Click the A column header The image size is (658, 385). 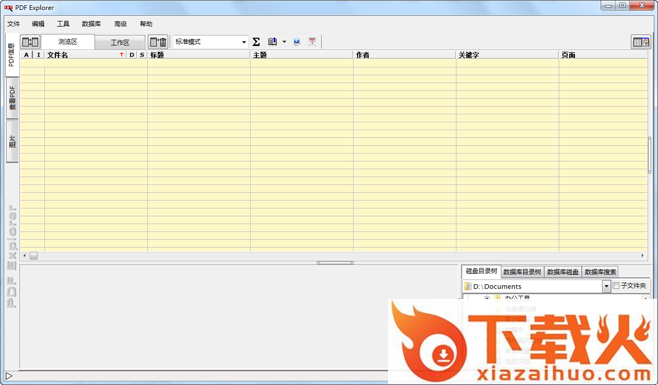27,55
